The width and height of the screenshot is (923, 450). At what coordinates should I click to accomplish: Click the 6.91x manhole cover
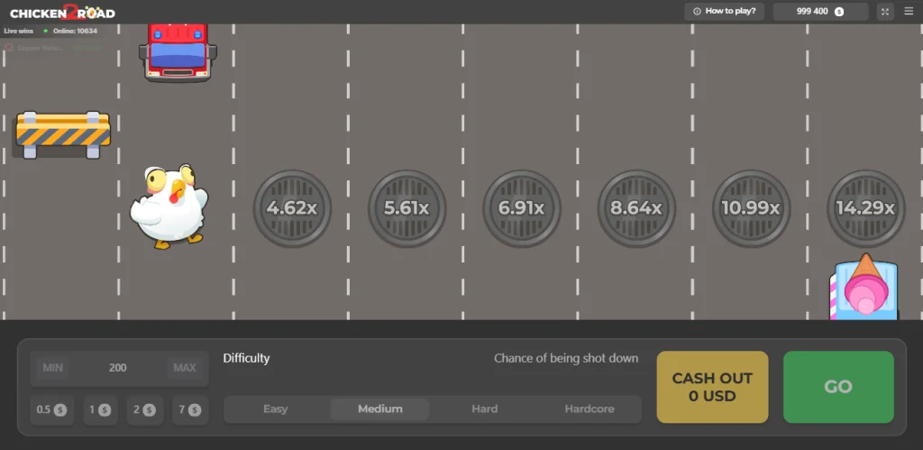522,208
